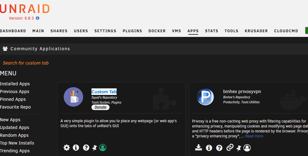Select Pinned Apps in menu
Image resolution: width=308 pixels, height=156 pixels.
(13, 99)
